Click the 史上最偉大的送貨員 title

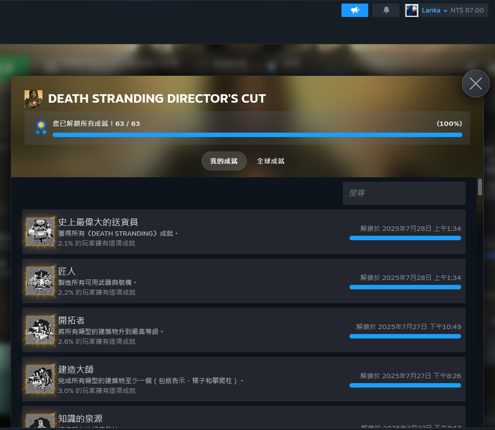(x=98, y=222)
